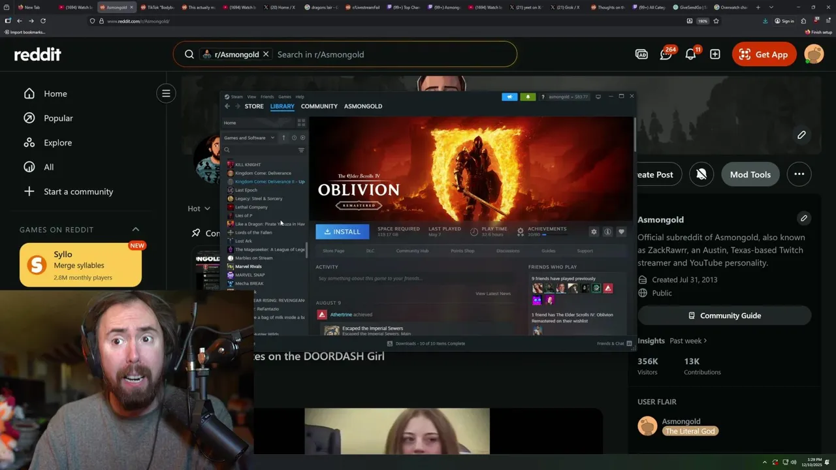Open the ASMONGOLD profile tab in Steam
The width and height of the screenshot is (836, 470).
click(x=363, y=106)
